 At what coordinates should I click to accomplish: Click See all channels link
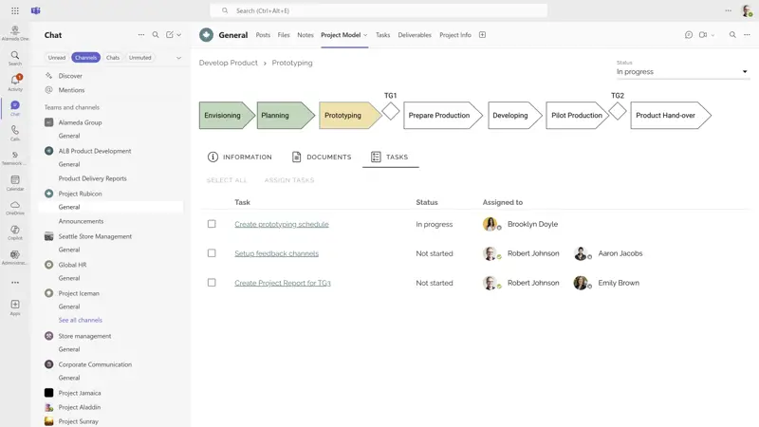(81, 320)
